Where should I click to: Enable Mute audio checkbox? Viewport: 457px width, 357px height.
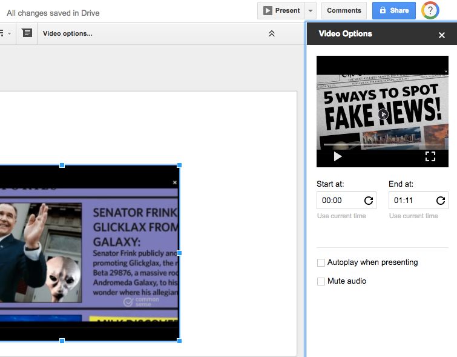coord(321,281)
